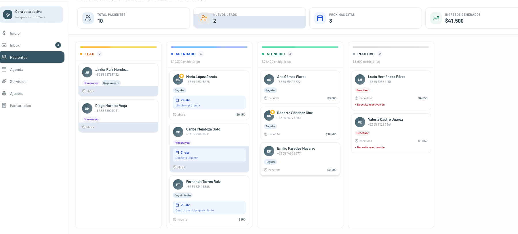This screenshot has width=518, height=234.
Task: Click the Inicio dashboard grid icon
Action: [x=4, y=33]
